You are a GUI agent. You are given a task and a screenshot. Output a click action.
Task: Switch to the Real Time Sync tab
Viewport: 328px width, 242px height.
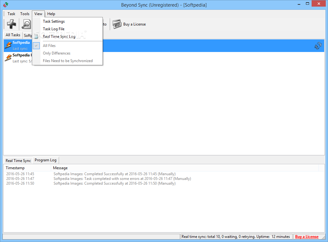18,160
